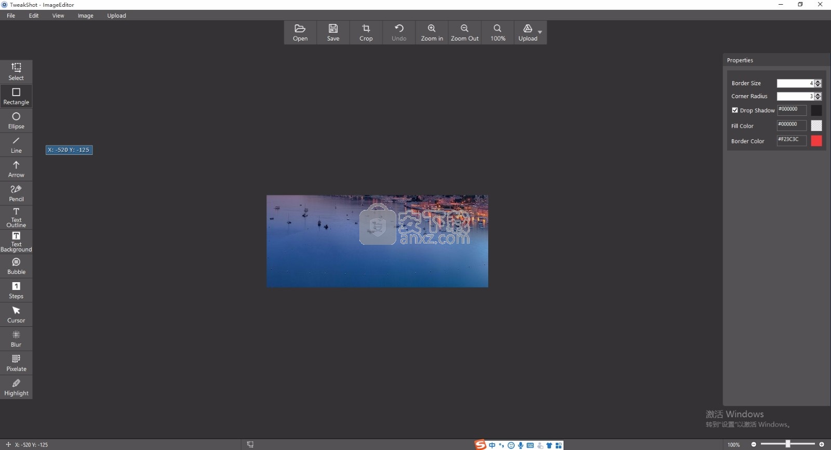Click the edited photo on the canvas

coord(377,241)
